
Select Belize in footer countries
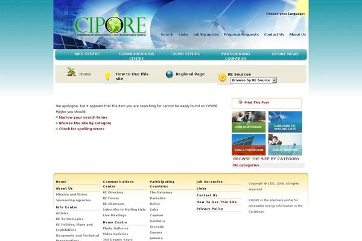pyautogui.click(x=154, y=204)
